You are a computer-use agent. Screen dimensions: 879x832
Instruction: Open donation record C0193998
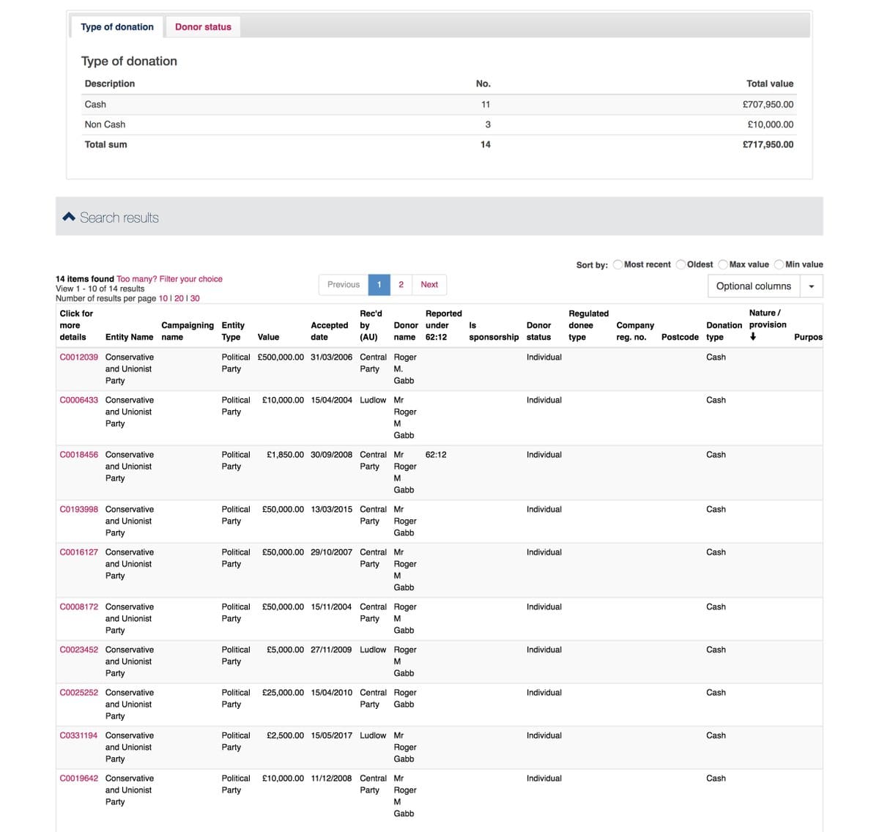pos(78,509)
